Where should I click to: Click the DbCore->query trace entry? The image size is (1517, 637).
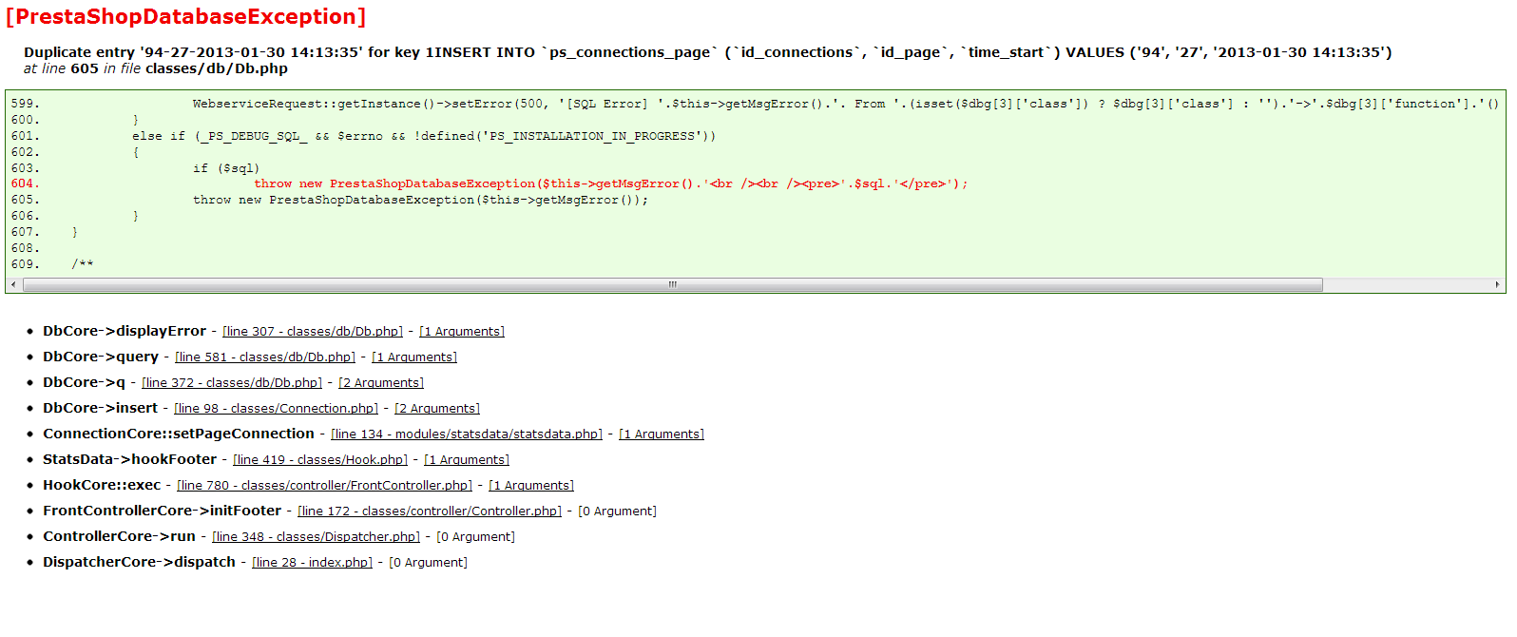(101, 357)
